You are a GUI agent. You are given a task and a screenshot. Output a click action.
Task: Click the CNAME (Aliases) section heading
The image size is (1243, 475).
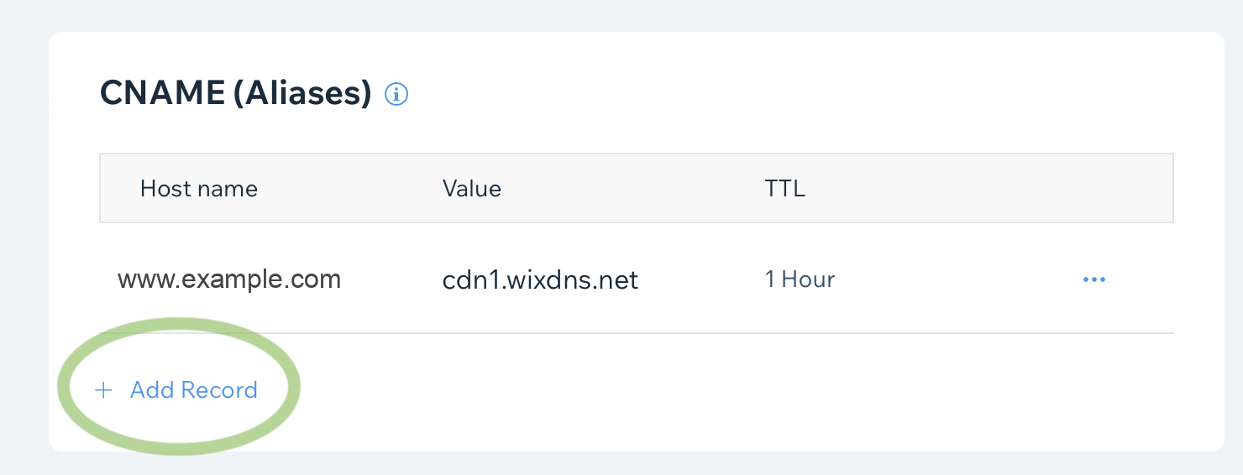click(x=236, y=93)
